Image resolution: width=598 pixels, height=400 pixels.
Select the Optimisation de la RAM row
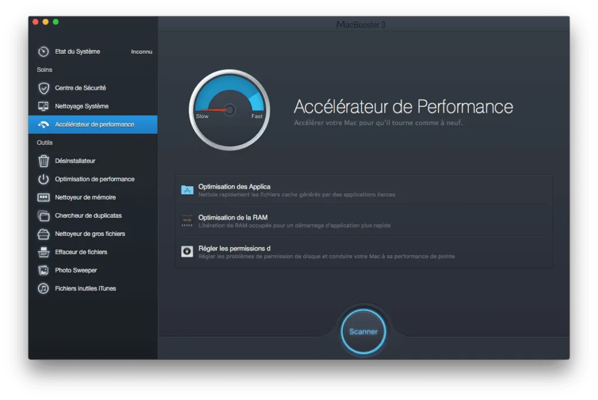[x=362, y=220]
